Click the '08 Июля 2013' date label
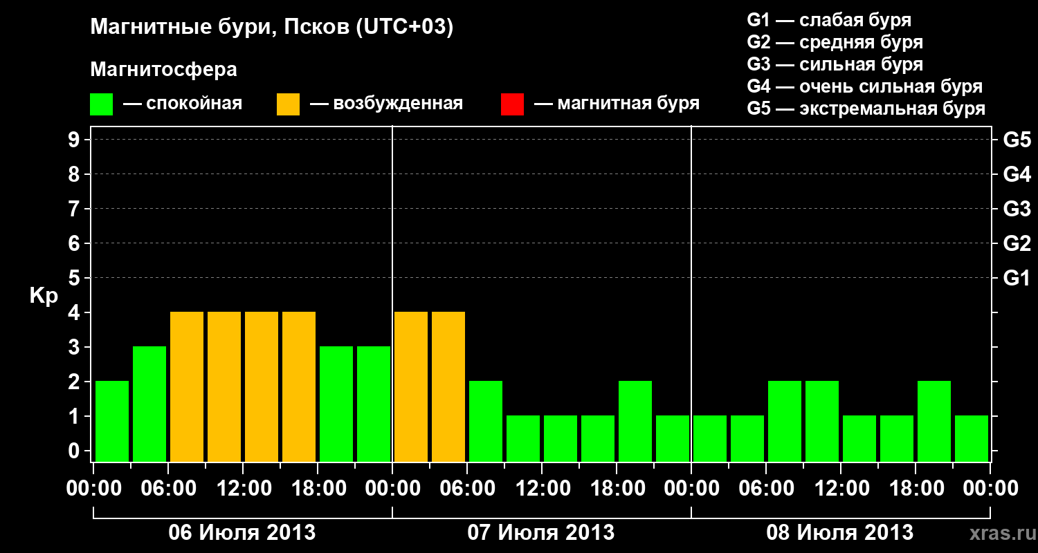 [x=840, y=533]
